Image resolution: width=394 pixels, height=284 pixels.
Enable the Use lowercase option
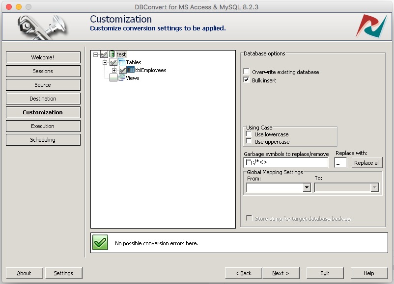coord(249,134)
